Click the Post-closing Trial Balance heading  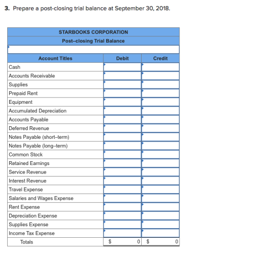(x=93, y=41)
